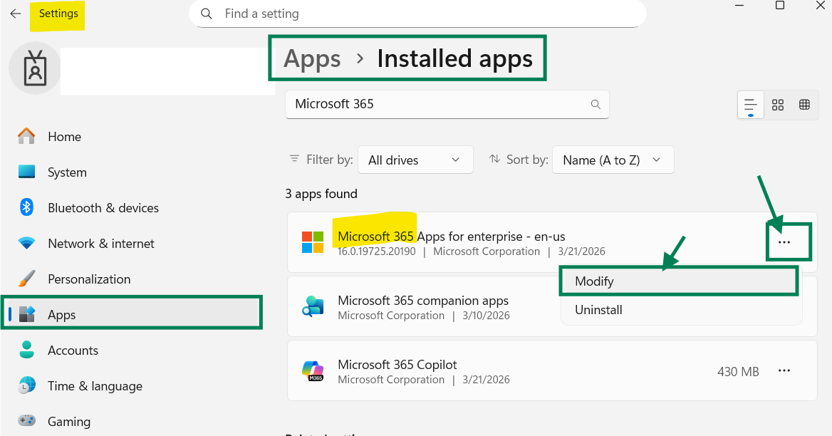Click the 3 apps found label

pyautogui.click(x=321, y=194)
